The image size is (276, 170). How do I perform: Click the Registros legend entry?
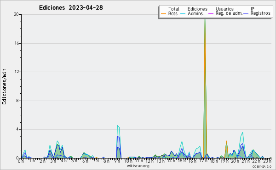pyautogui.click(x=257, y=13)
